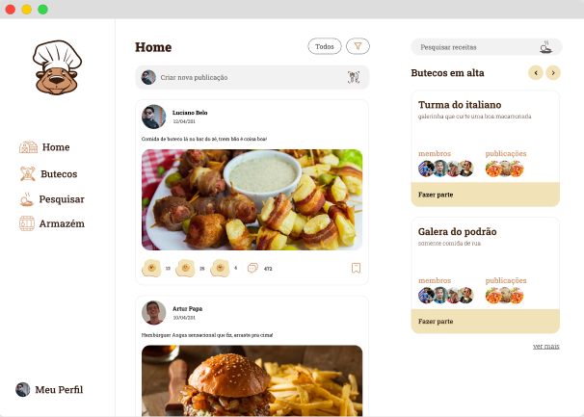The width and height of the screenshot is (584, 417).
Task: Click the bear chef logo
Action: (57, 67)
